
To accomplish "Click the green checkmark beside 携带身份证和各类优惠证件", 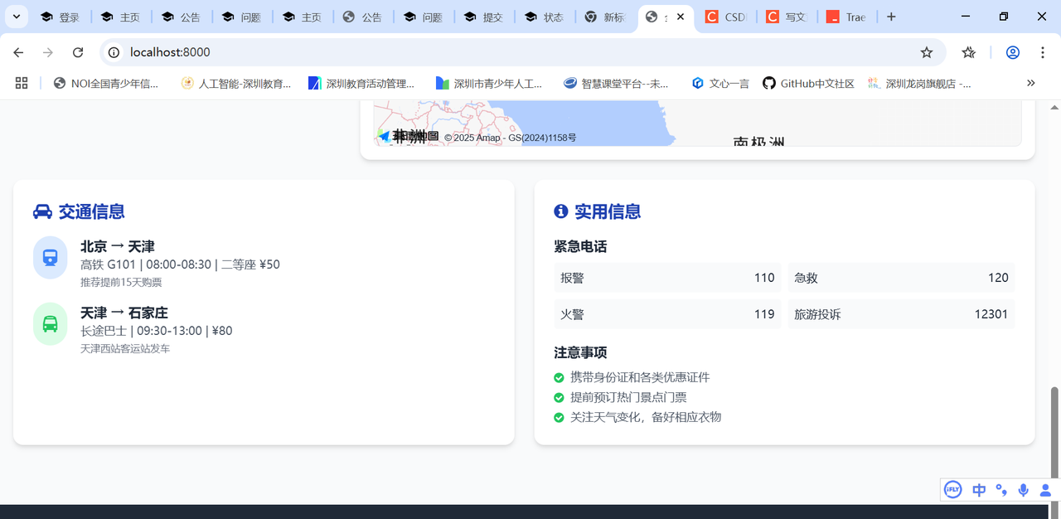I will point(559,377).
